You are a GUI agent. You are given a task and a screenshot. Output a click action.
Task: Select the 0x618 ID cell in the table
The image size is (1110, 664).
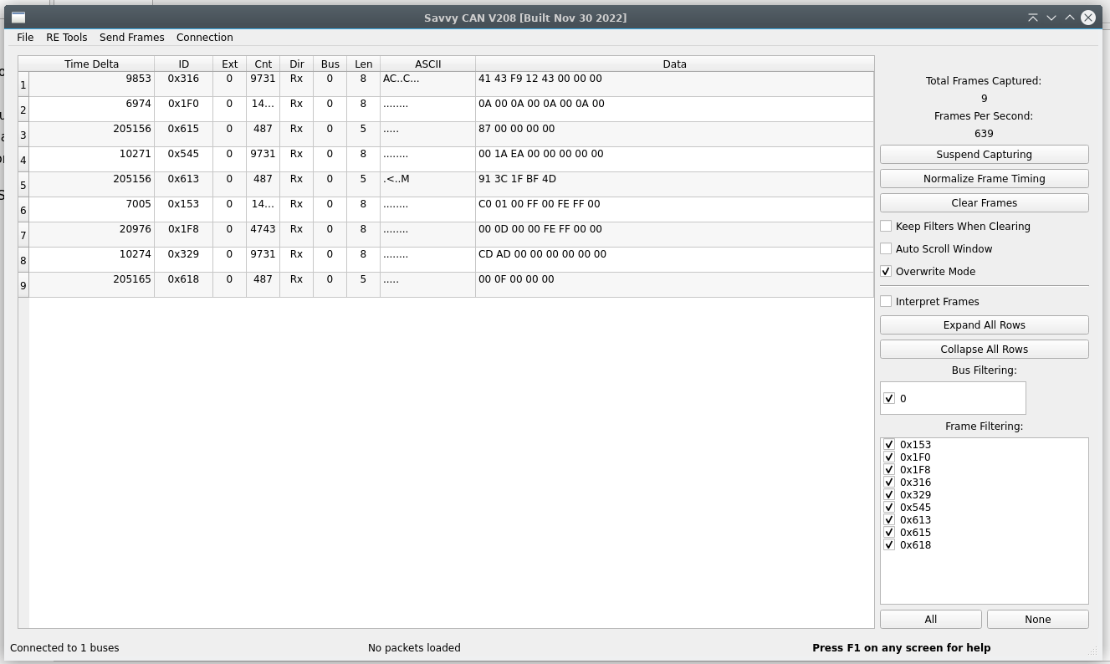click(x=183, y=285)
